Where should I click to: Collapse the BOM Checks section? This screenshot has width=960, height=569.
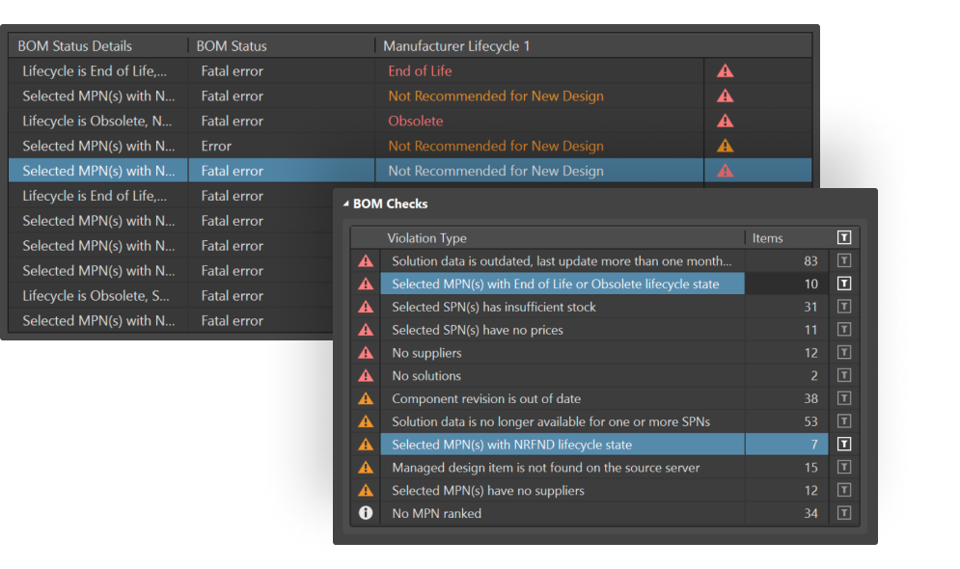(346, 204)
